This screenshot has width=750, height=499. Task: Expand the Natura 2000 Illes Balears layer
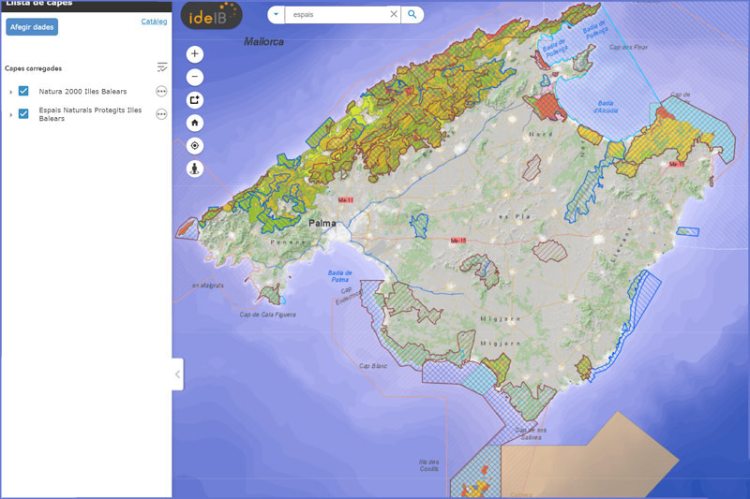pos(11,92)
